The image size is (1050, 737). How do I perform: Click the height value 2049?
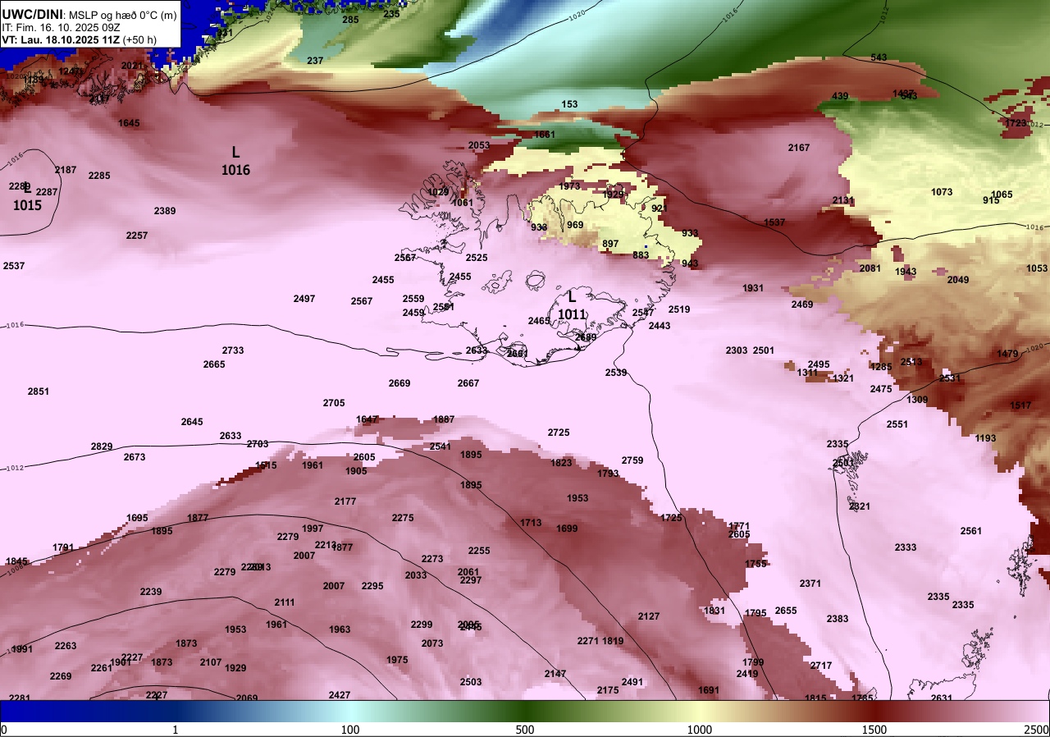pos(958,280)
